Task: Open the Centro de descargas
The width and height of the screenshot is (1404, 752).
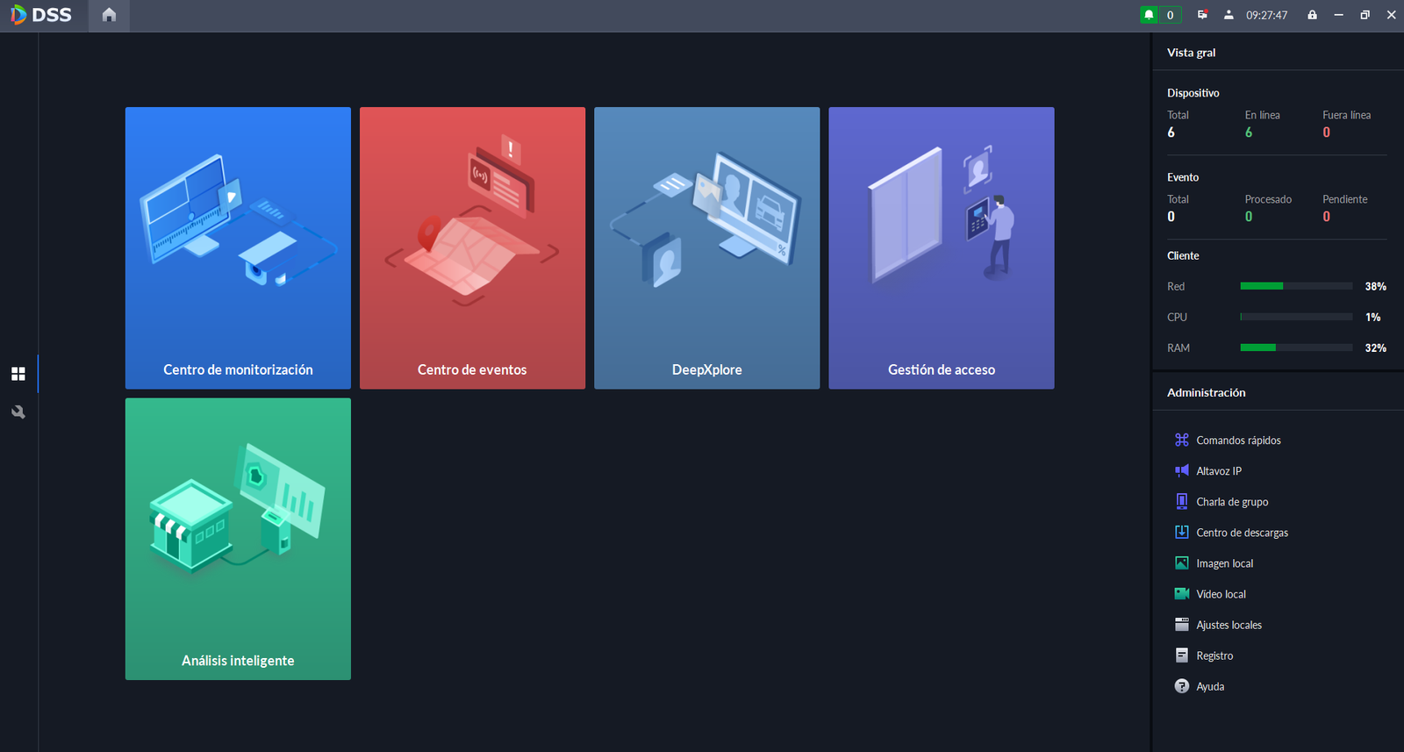Action: coord(1242,533)
